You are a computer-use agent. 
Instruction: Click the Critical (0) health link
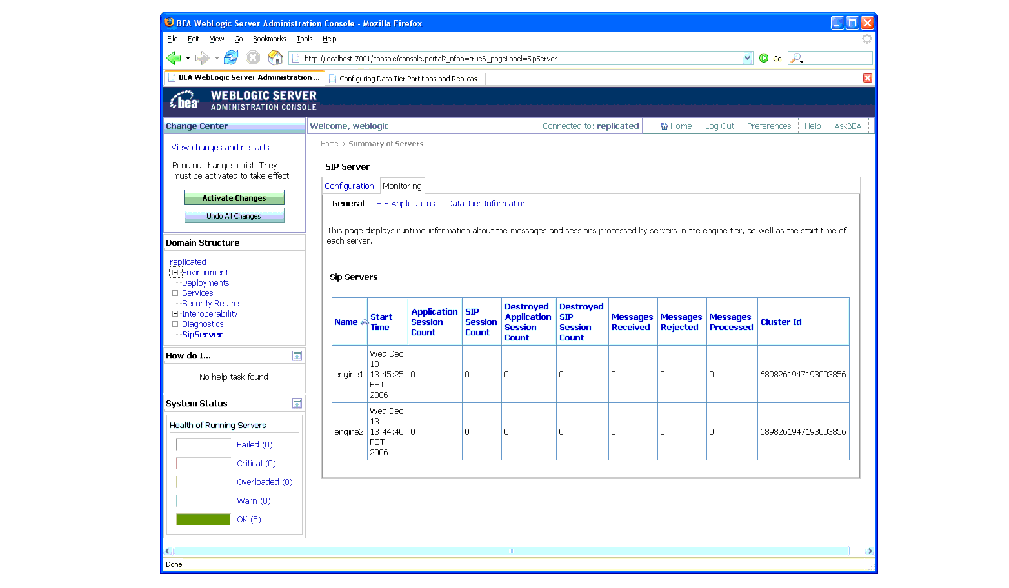click(256, 464)
